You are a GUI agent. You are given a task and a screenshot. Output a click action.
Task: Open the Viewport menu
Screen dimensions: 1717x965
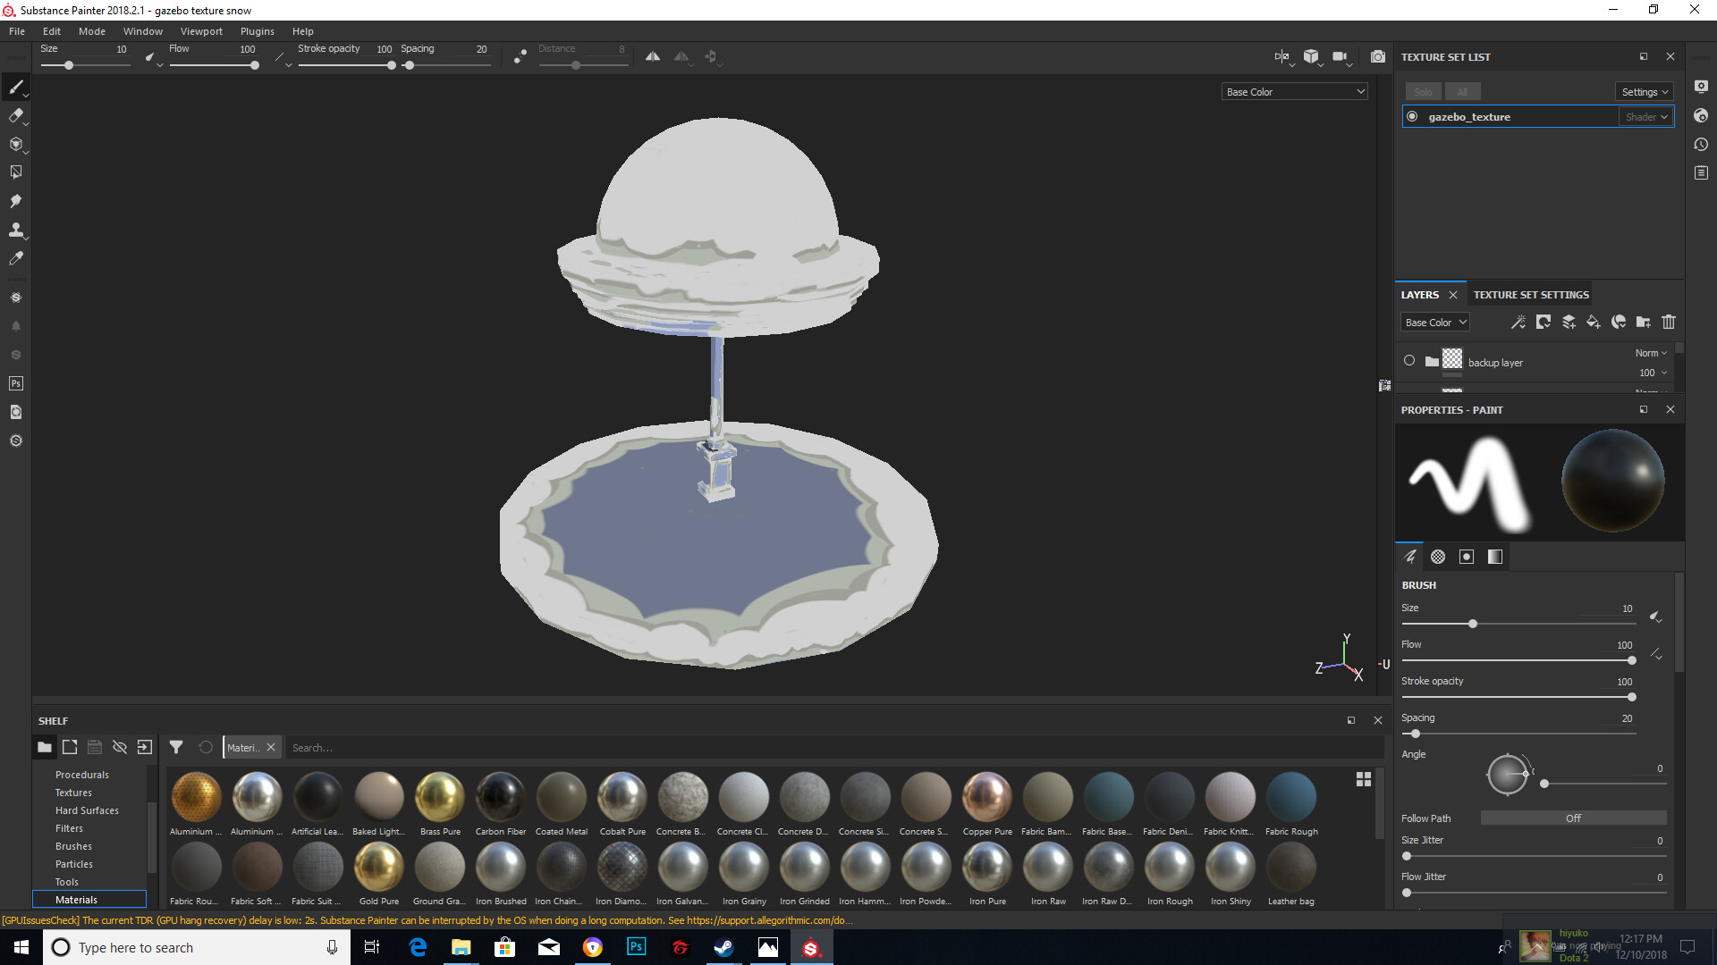(201, 30)
